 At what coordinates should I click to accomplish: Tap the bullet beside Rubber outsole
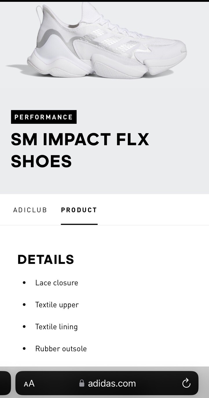pos(24,348)
